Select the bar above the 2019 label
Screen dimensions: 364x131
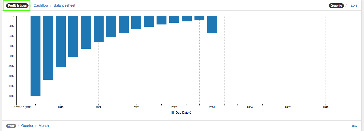pyautogui.click(x=61, y=41)
